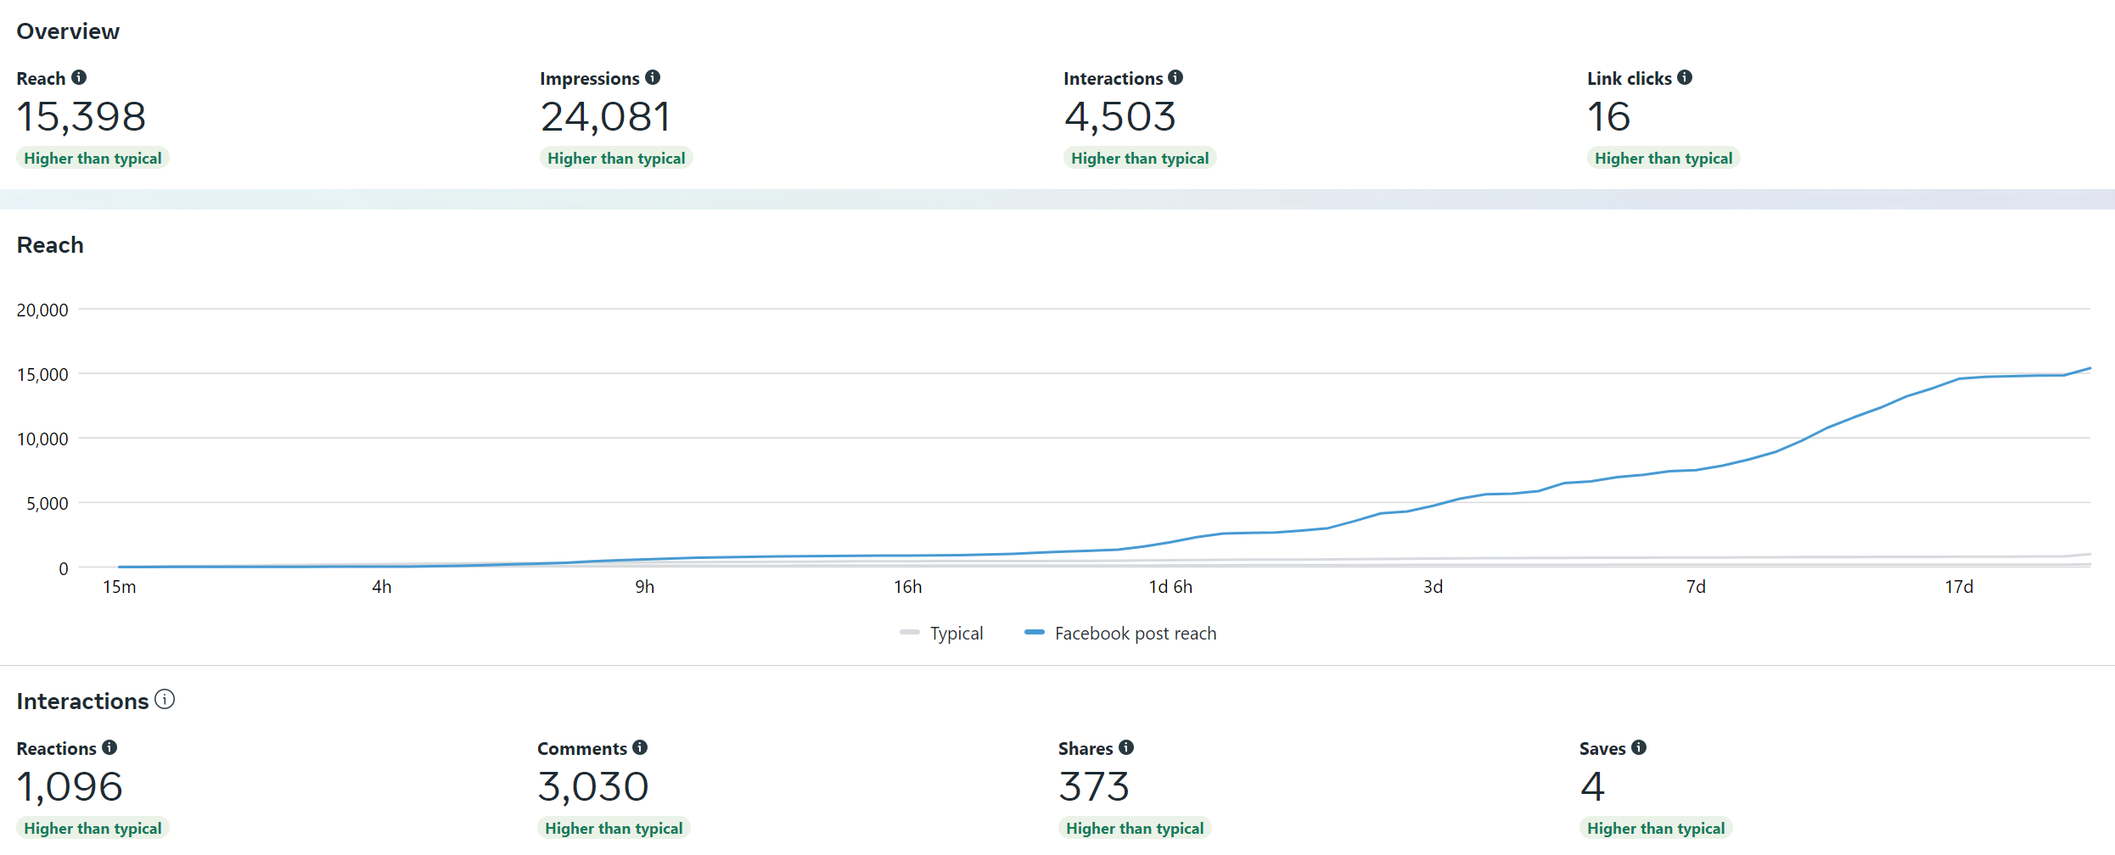Click the blue reach line's final peak

coord(2089,369)
